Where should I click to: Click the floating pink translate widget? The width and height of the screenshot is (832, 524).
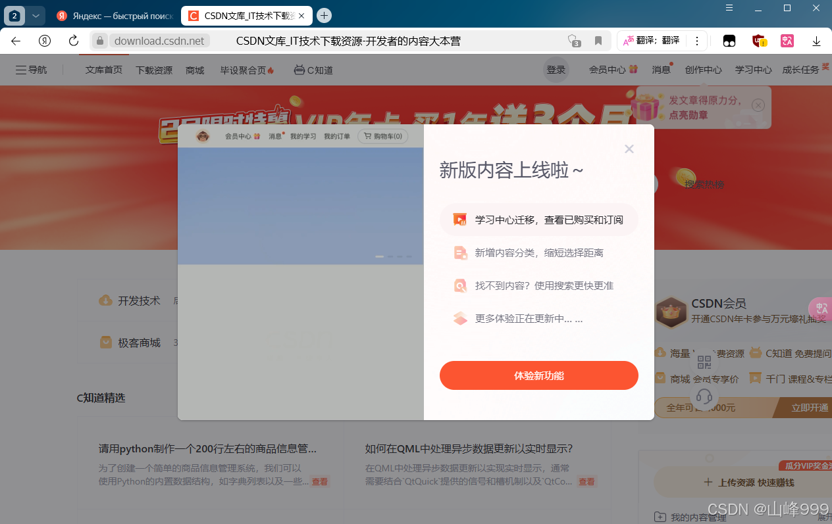pos(821,308)
